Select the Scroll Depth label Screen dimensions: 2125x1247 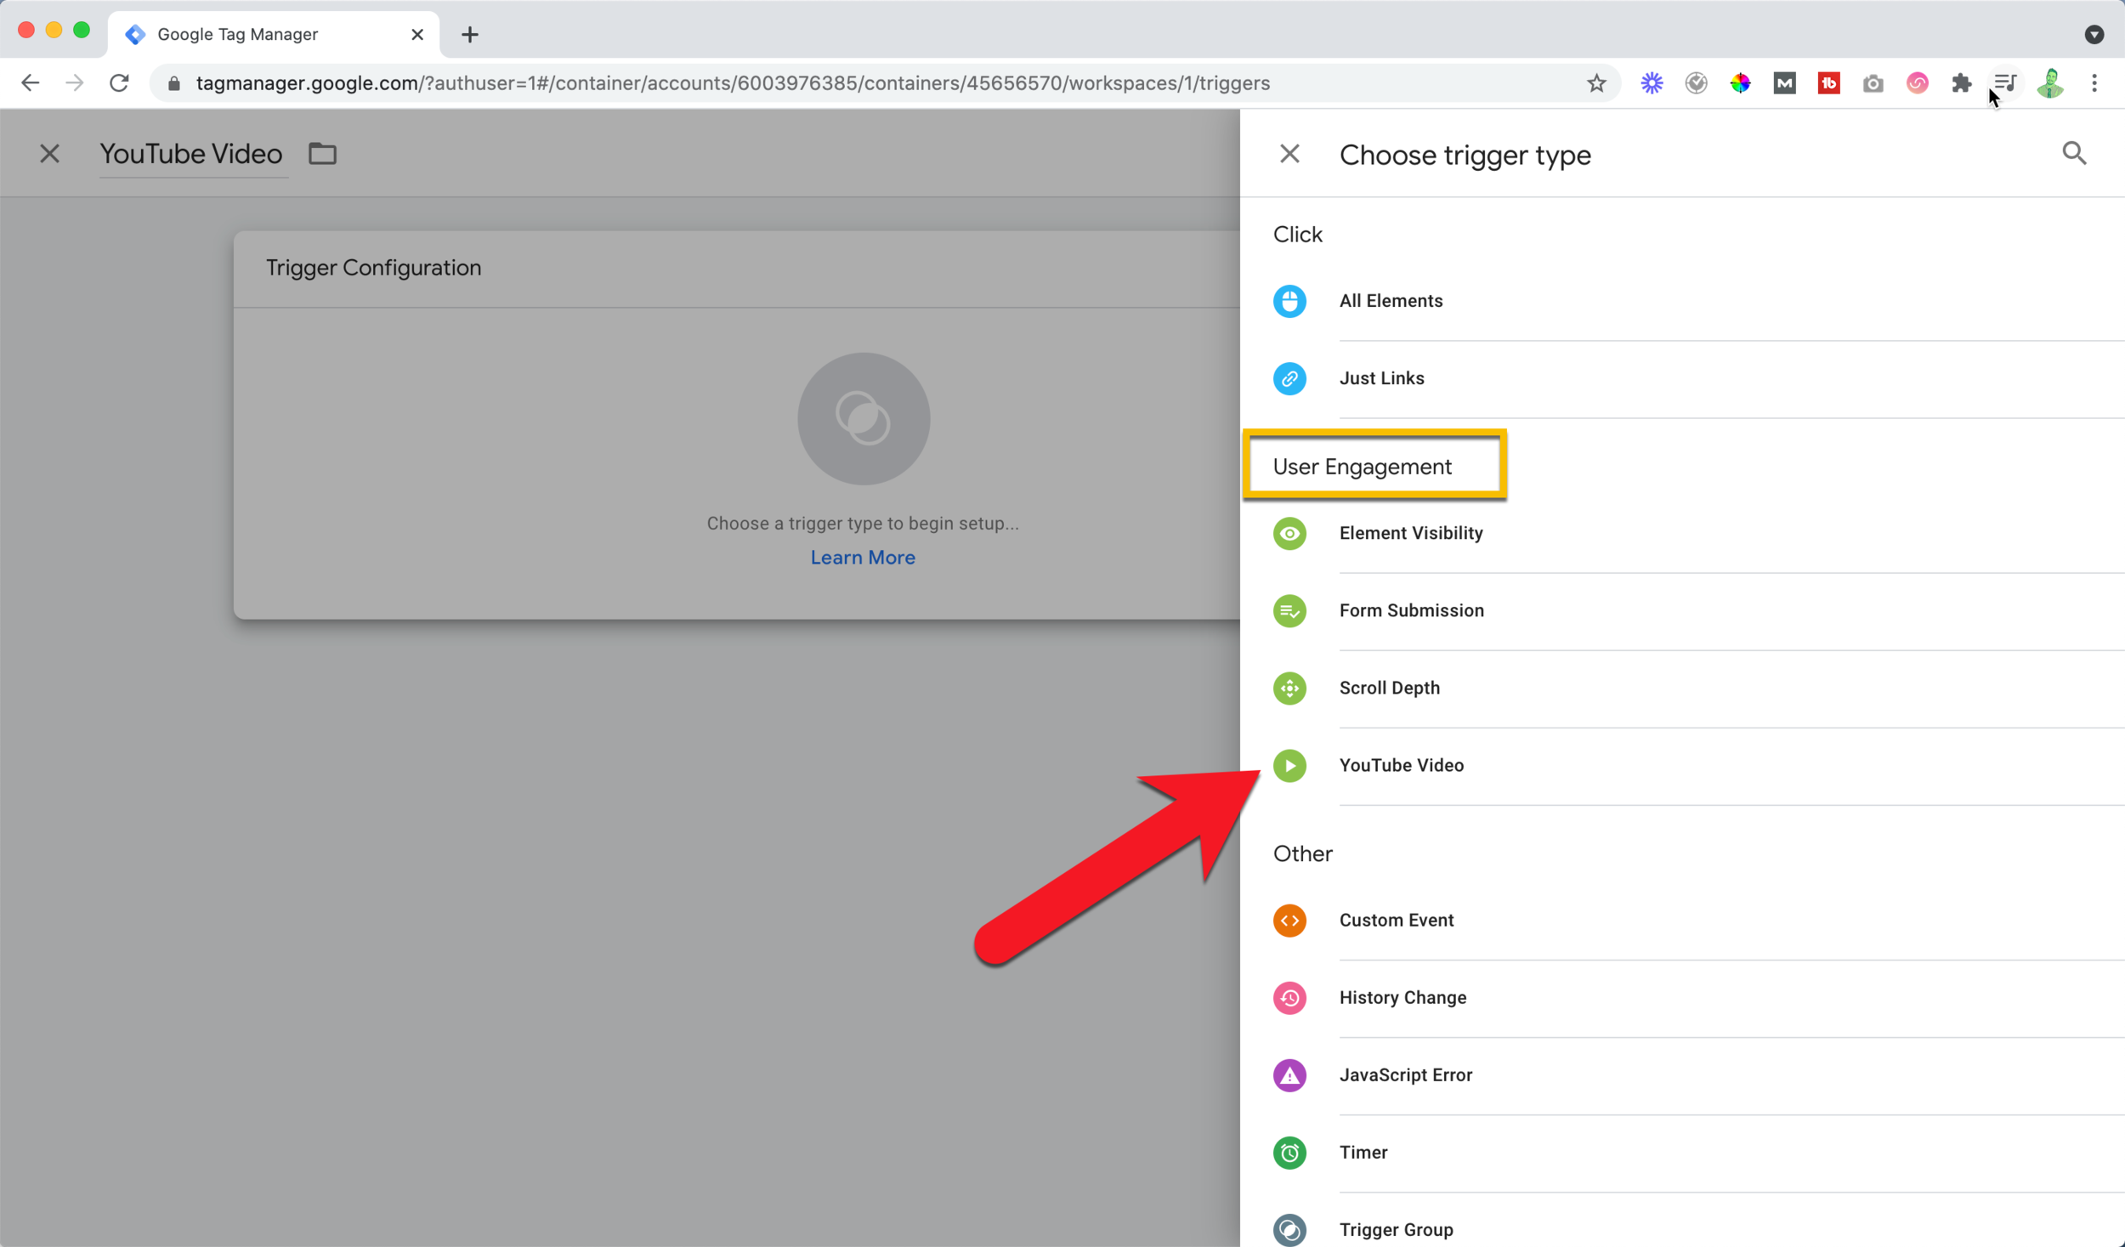[x=1389, y=688]
